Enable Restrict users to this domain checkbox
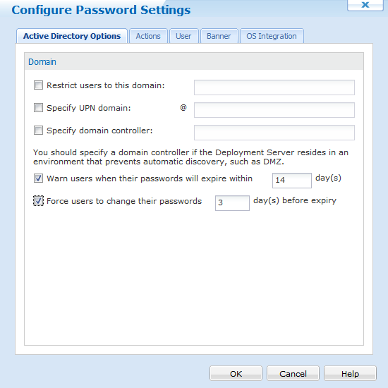 pyautogui.click(x=38, y=85)
